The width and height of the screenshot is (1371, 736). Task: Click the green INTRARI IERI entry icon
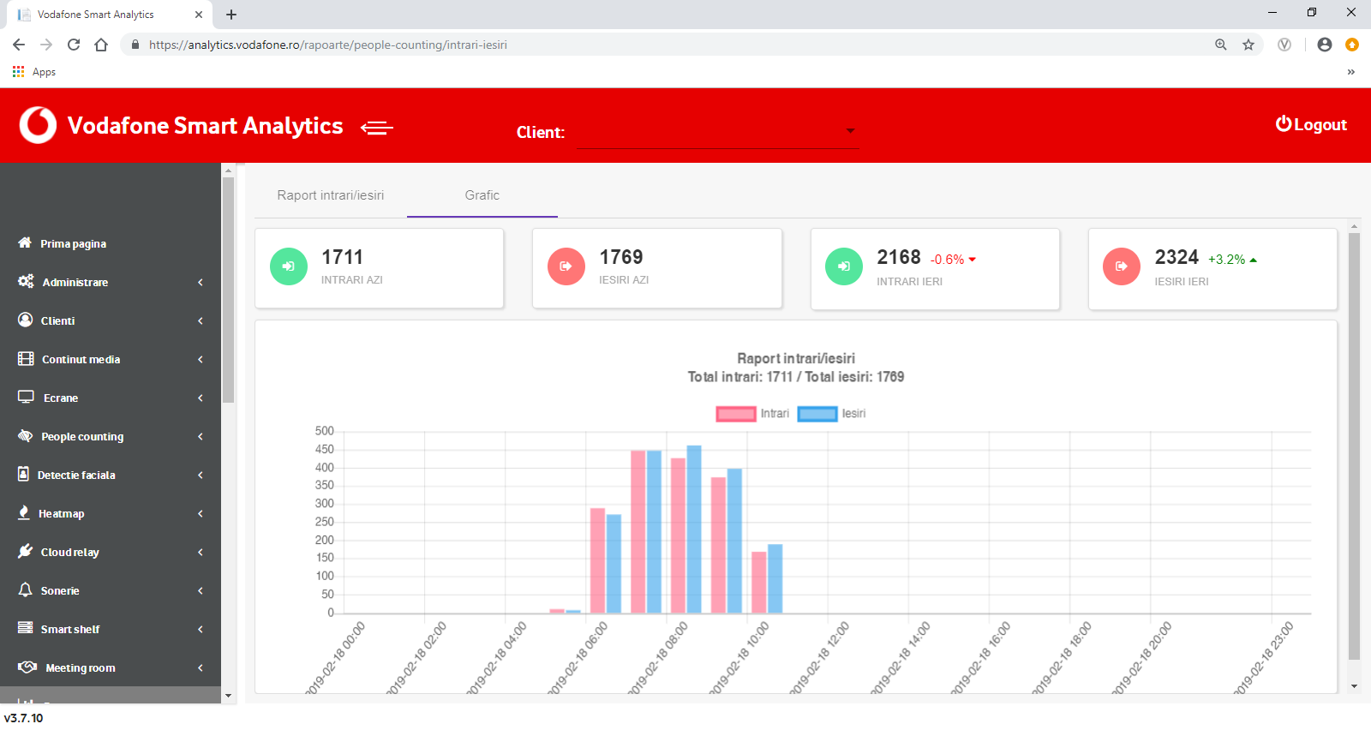tap(844, 266)
